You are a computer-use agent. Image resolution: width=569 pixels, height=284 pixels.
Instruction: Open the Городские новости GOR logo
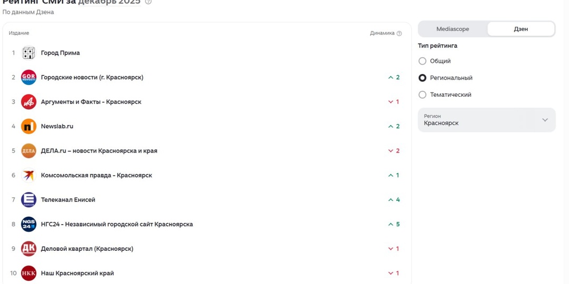(28, 77)
